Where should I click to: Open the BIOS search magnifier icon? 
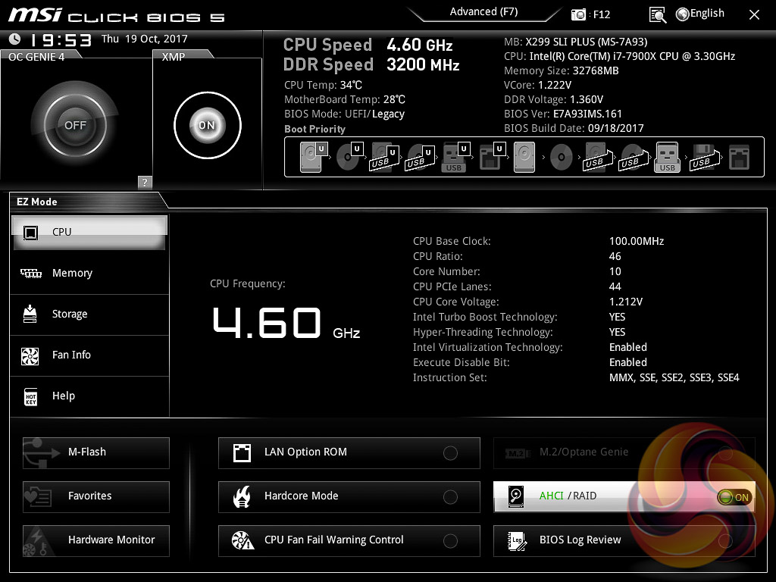click(658, 14)
